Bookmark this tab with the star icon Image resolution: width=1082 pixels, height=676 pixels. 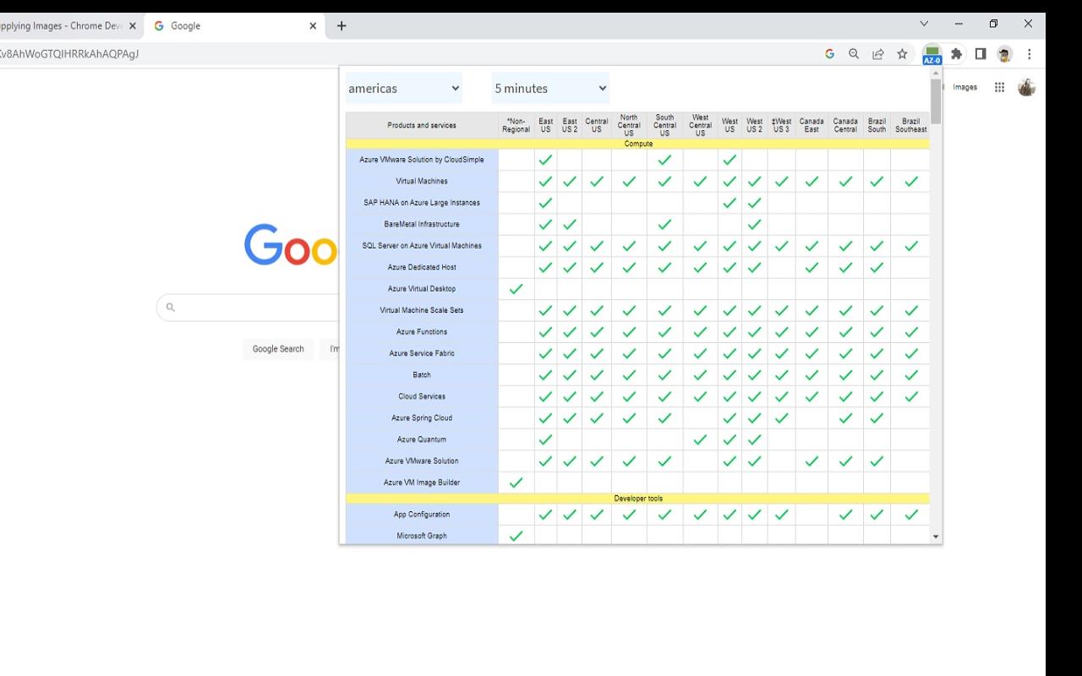click(x=903, y=54)
